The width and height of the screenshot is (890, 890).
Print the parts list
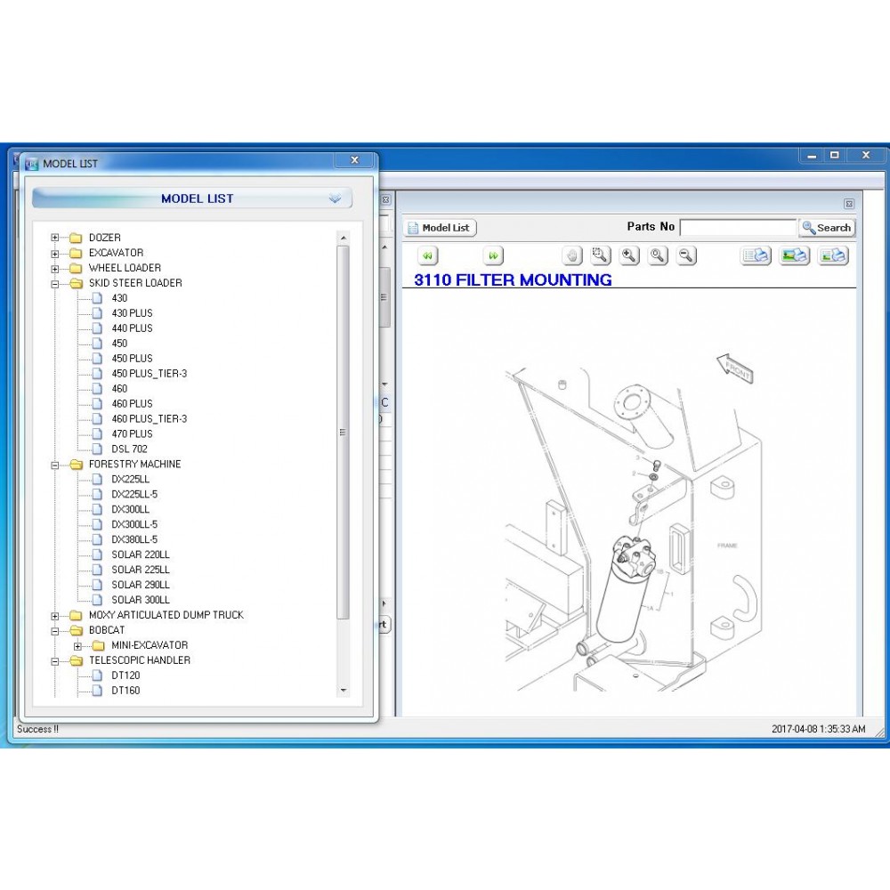click(x=756, y=256)
